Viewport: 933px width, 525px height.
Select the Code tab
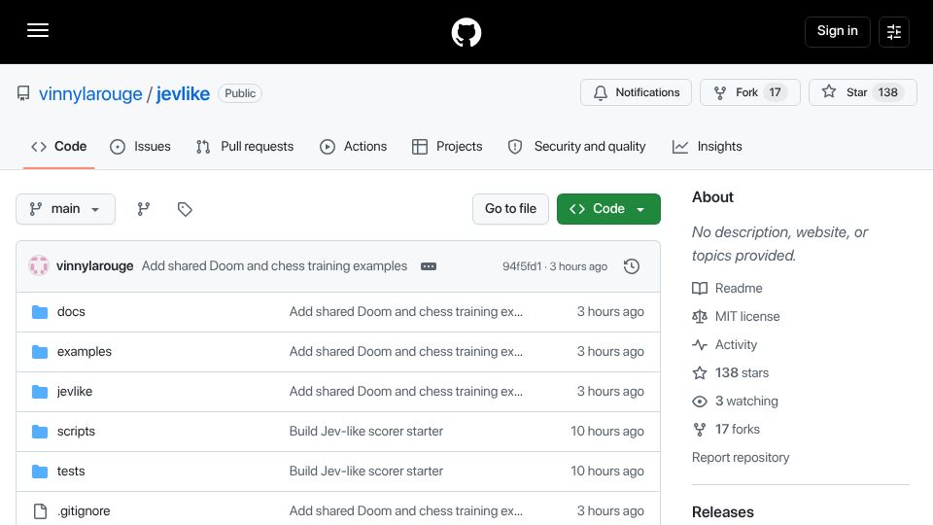(59, 147)
